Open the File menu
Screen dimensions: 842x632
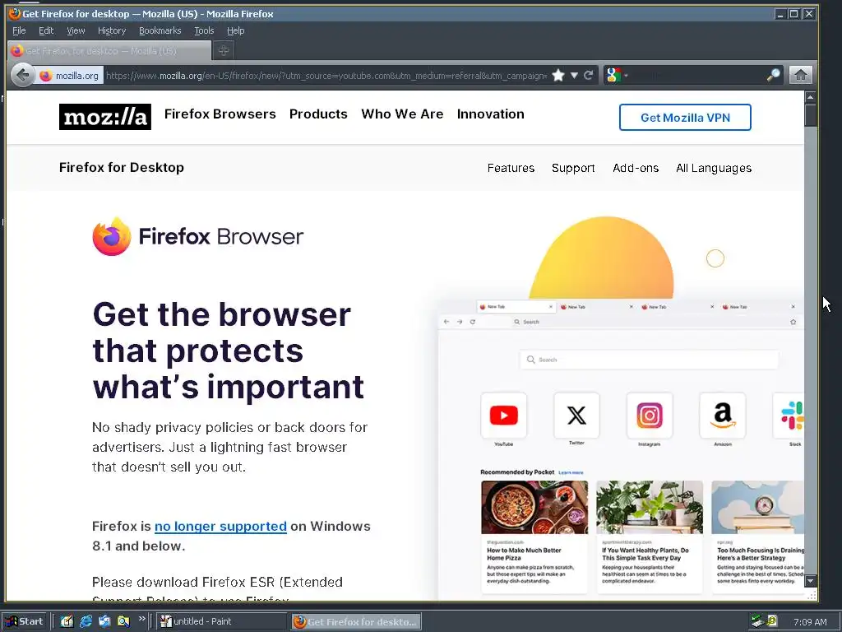19,30
